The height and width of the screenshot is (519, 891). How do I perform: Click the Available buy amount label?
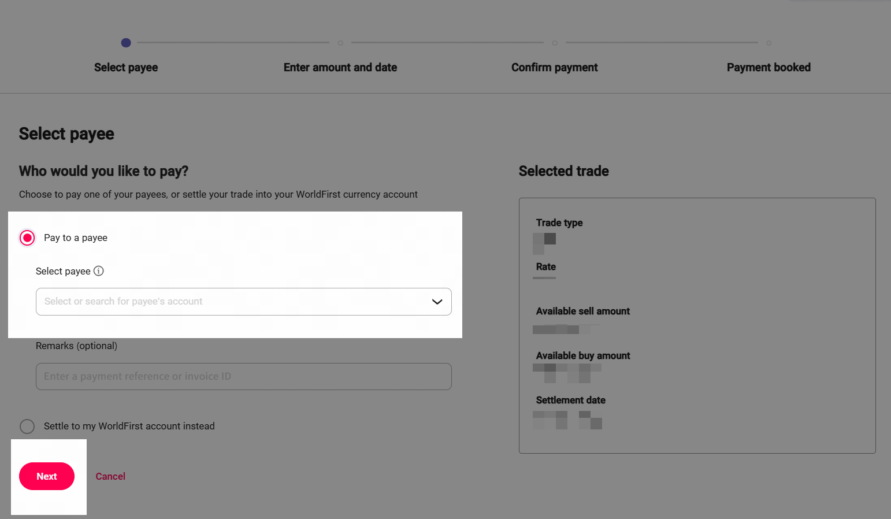click(x=583, y=356)
